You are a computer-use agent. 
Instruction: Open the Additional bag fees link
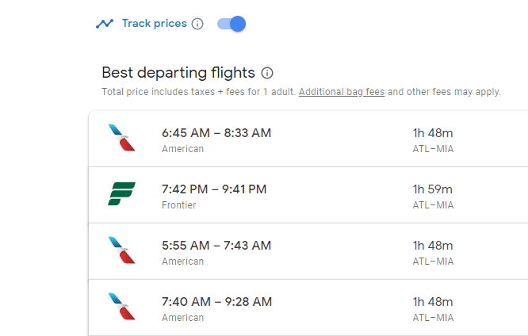pos(342,92)
